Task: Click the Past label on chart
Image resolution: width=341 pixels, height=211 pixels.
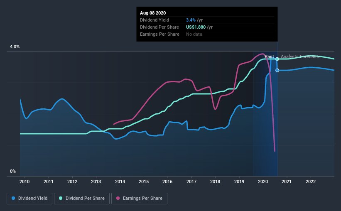Action: 269,56
